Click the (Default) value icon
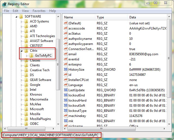 tap(66, 23)
